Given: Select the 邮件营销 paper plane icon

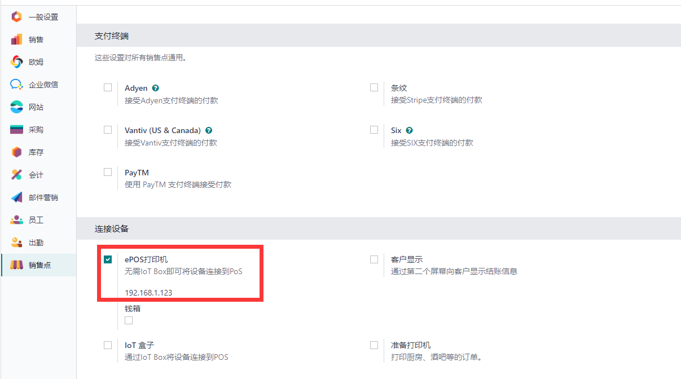Looking at the screenshot, I should point(16,197).
